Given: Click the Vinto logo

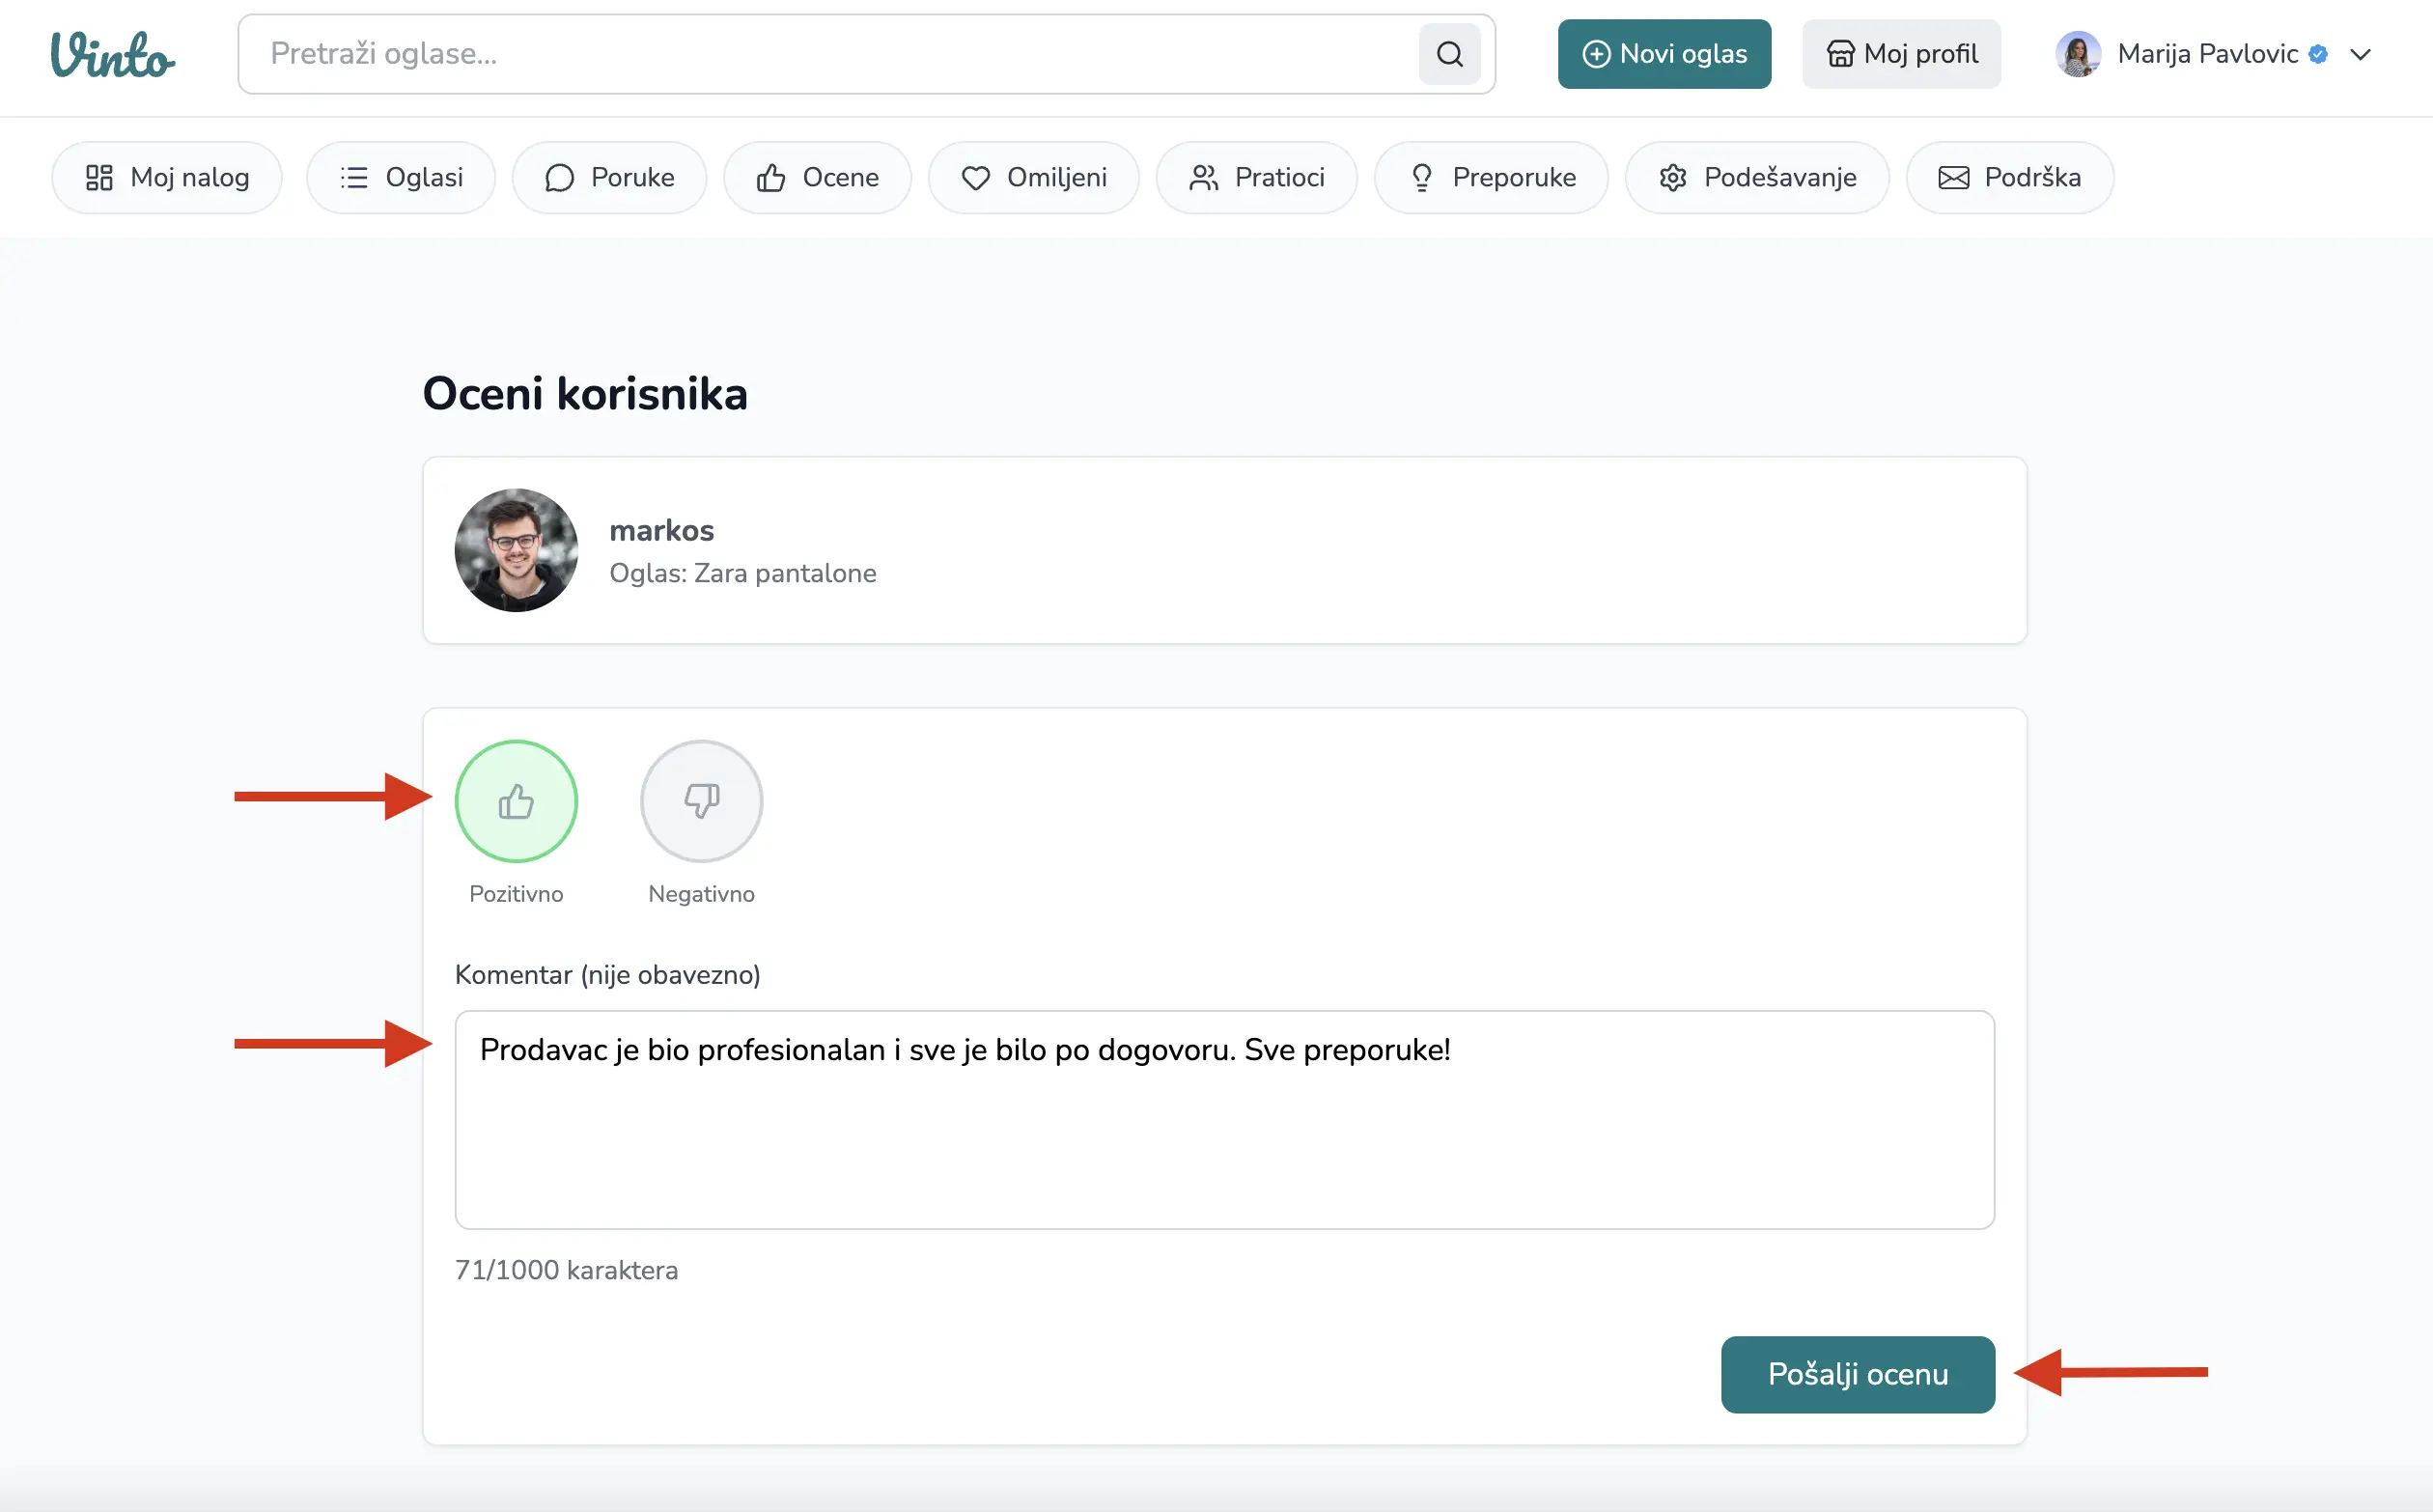Looking at the screenshot, I should [x=112, y=54].
